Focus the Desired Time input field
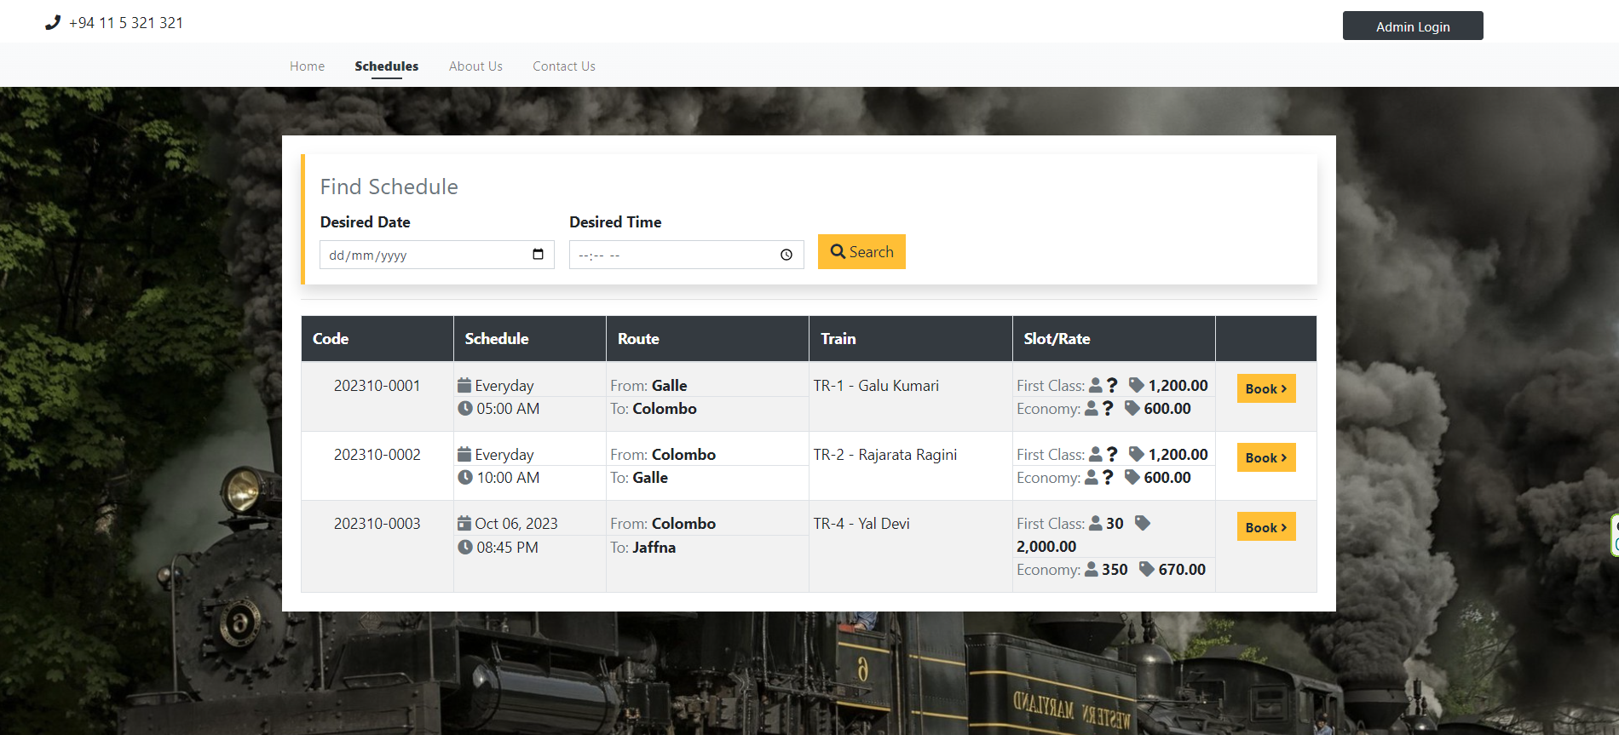This screenshot has height=735, width=1619. [673, 255]
